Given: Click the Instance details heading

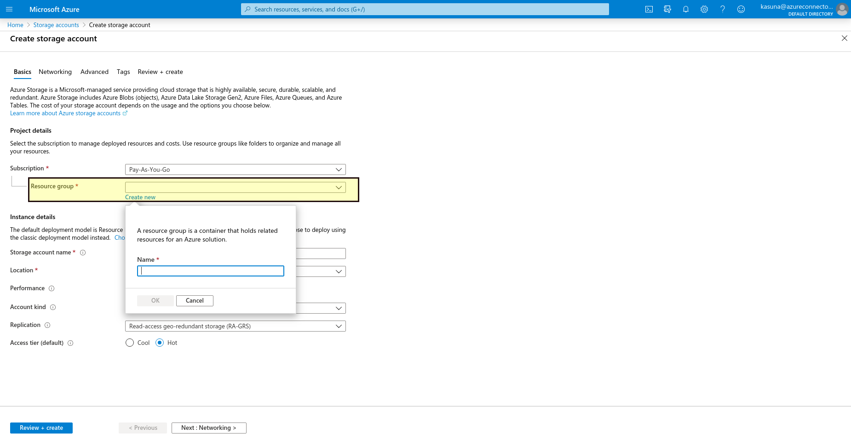Looking at the screenshot, I should pos(33,217).
